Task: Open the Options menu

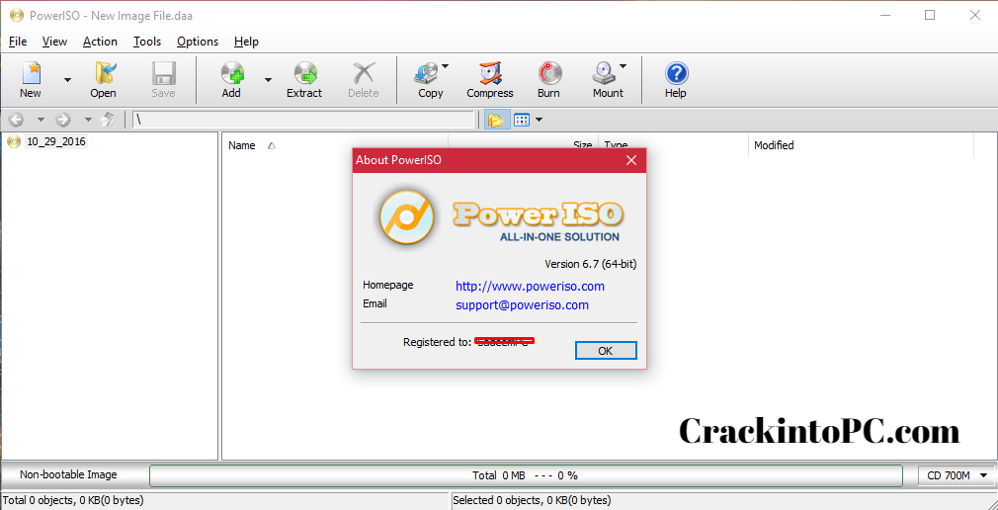Action: pos(198,42)
